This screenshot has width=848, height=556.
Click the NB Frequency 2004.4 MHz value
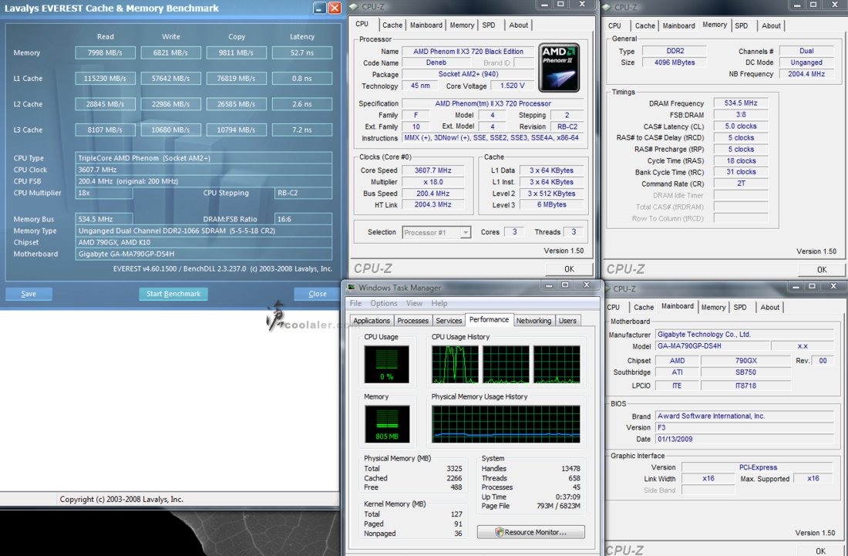pos(806,73)
